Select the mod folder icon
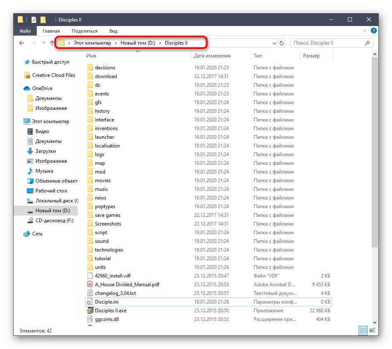The height and width of the screenshot is (349, 392). click(90, 171)
